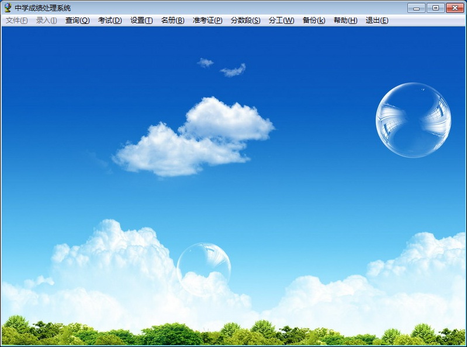
Task: Click the 退出(E) menu item
Action: (x=377, y=20)
